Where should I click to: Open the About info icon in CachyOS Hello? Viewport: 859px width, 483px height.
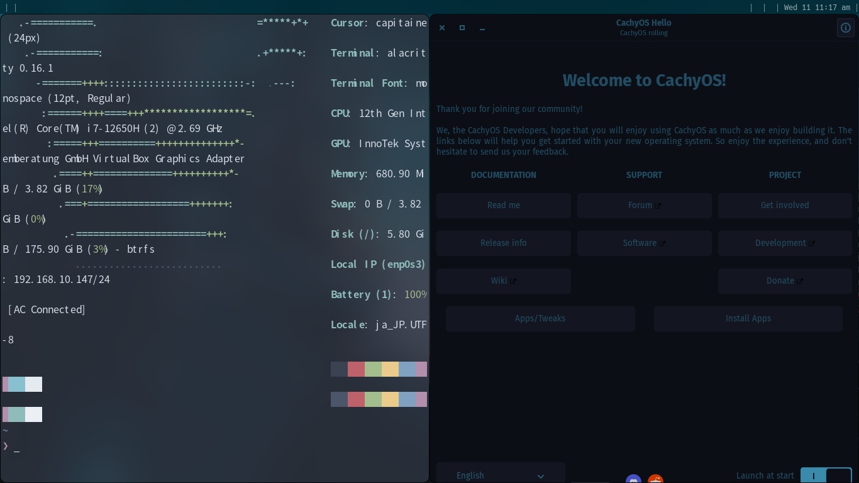tap(846, 28)
